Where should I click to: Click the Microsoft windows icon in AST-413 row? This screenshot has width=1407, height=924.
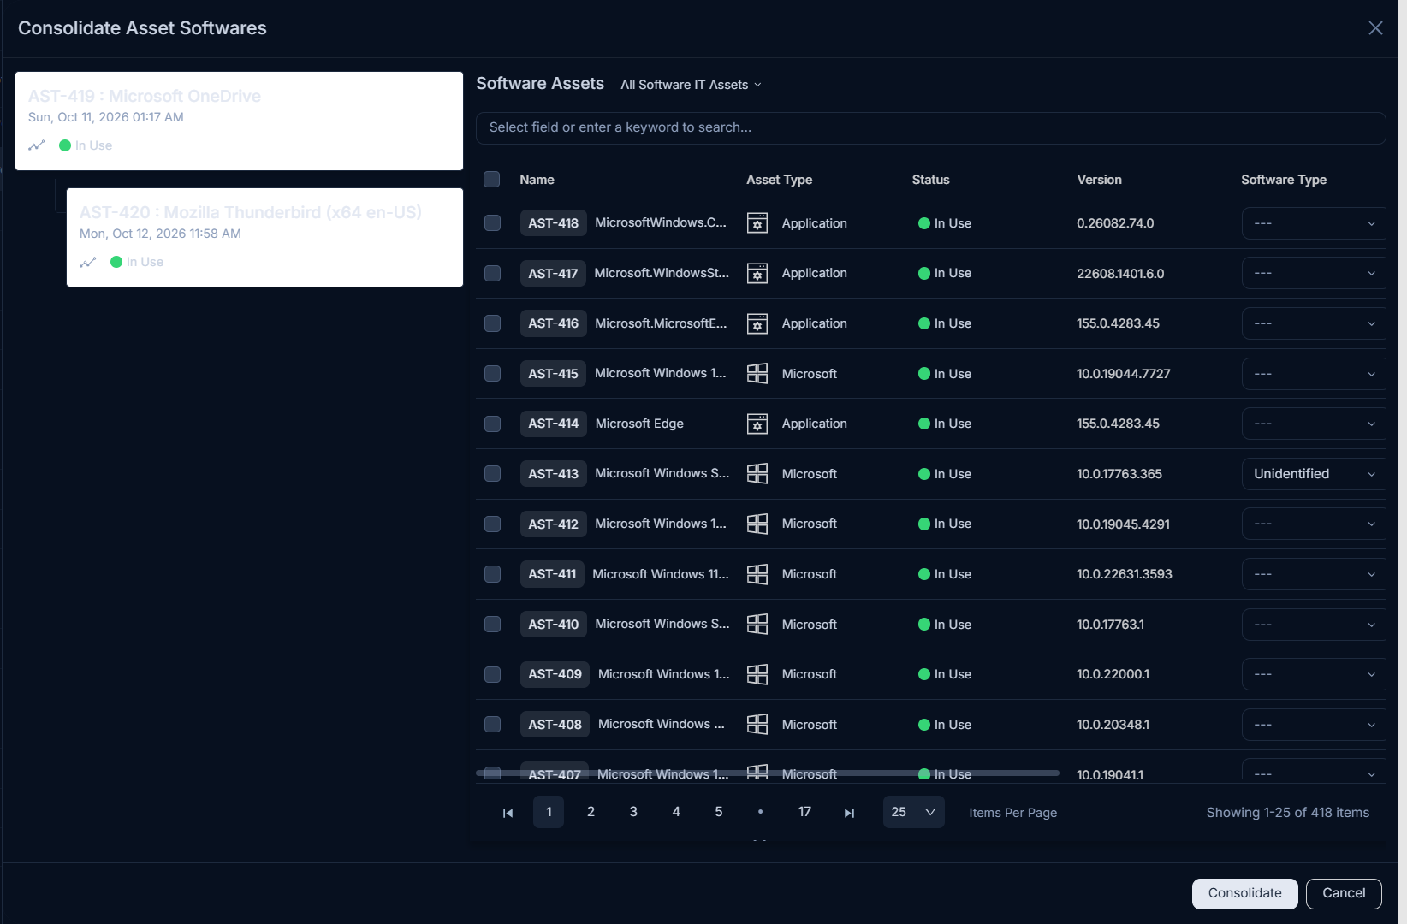[x=757, y=473]
